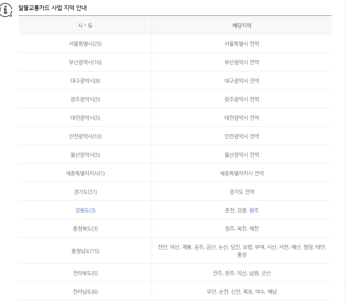Select the 울산광역시(5) row label
This screenshot has height=301, width=346.
(86, 154)
